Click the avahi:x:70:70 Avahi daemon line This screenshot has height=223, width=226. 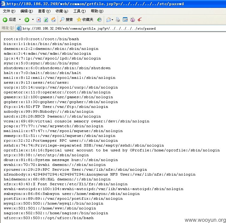pyautogui.click(x=55, y=165)
